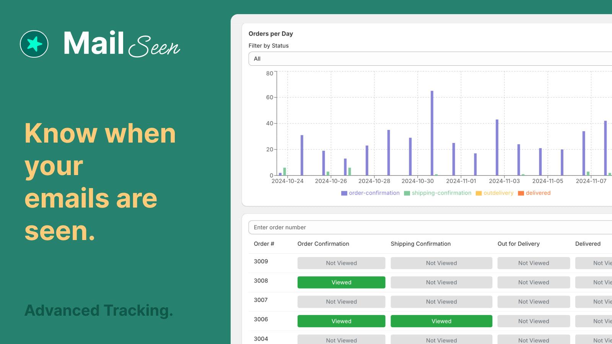The image size is (612, 344).
Task: Click the purple order-confirmation color square
Action: tap(343, 193)
